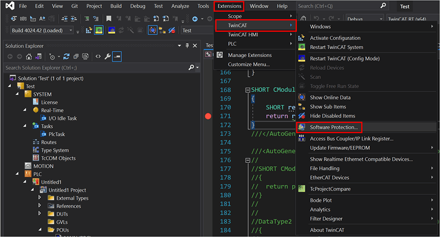This screenshot has width=440, height=237.
Task: Choose About TwinCAT in the submenu
Action: (367, 230)
